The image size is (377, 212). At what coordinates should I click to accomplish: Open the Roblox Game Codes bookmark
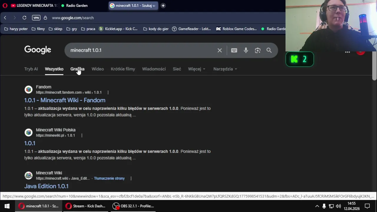point(237,29)
